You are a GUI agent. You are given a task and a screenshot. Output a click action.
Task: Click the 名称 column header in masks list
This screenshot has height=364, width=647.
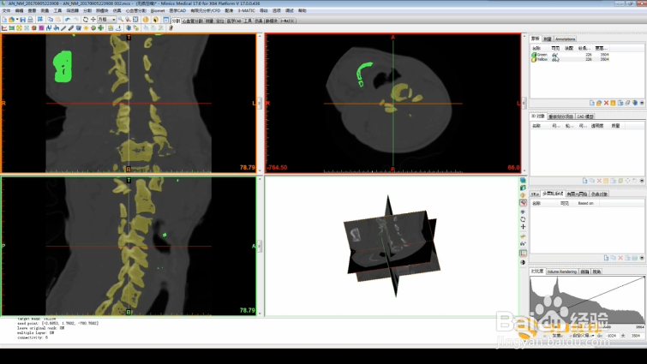[x=536, y=48]
